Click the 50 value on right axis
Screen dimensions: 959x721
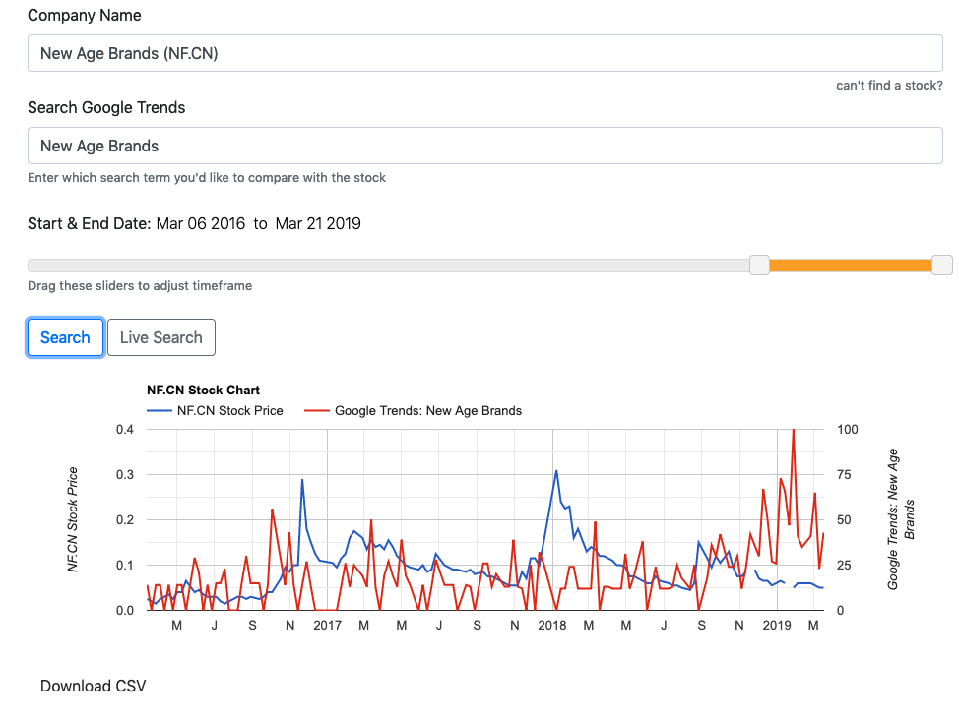click(844, 520)
